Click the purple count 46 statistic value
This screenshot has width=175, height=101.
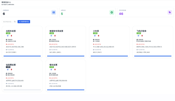tap(121, 14)
